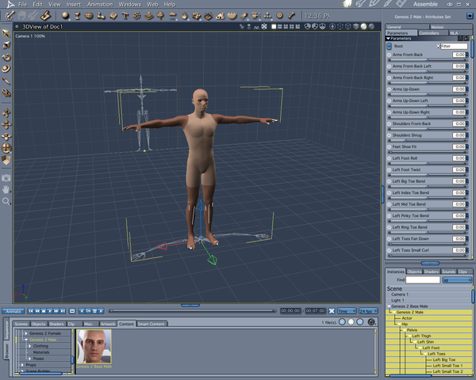Collapse the Left Thigh tree node

[409, 336]
